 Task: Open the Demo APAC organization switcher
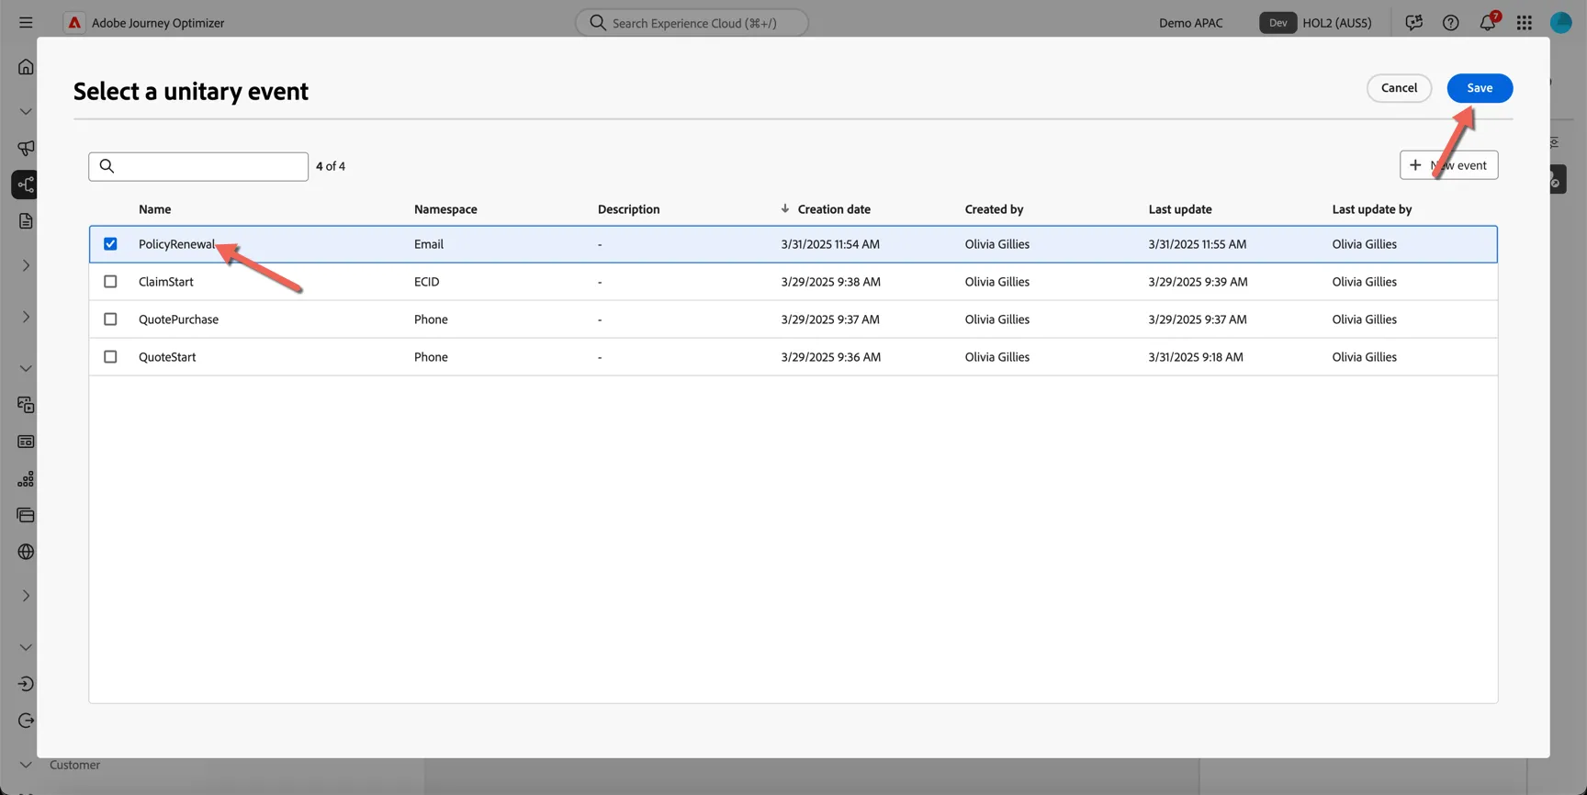coord(1191,22)
